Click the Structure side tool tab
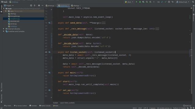 click(x=2, y=87)
